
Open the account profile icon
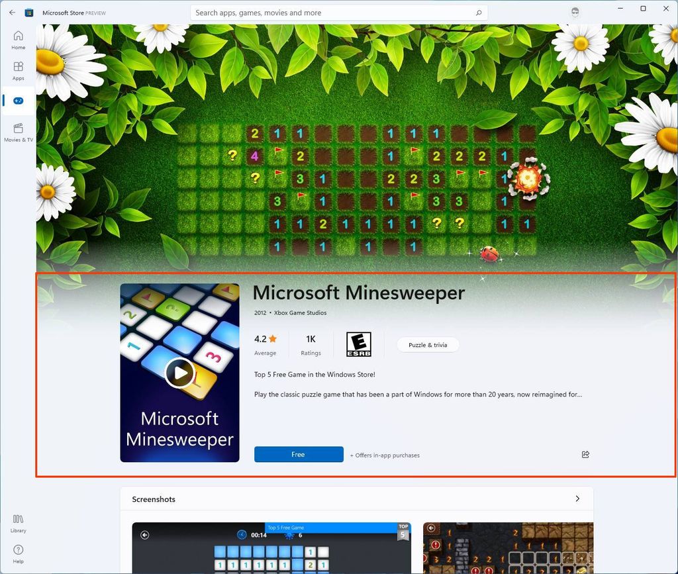(575, 12)
